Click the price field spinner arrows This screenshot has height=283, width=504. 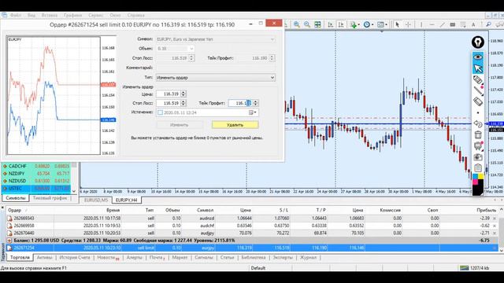point(183,94)
